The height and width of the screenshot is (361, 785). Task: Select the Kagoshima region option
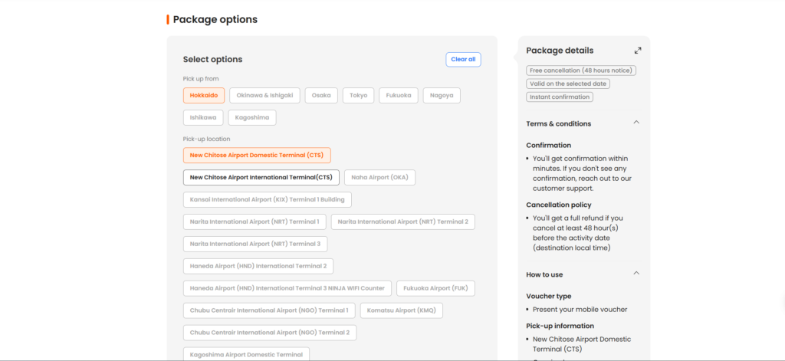252,118
